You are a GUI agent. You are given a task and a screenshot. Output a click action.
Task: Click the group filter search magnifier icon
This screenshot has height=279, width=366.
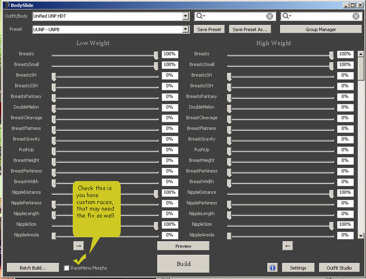tap(286, 16)
